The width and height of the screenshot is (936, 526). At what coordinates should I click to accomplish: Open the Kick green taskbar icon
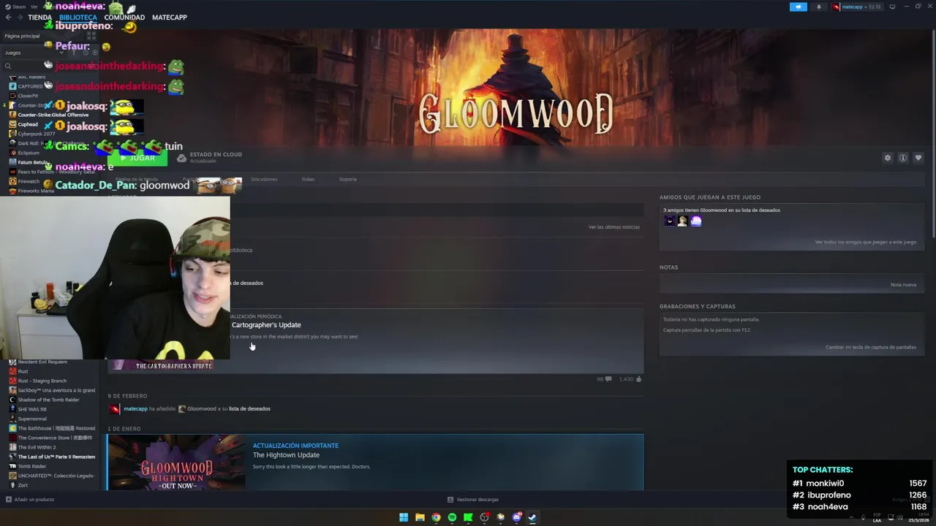(468, 517)
